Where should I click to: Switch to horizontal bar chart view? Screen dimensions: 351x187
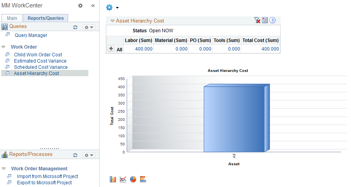(143, 179)
